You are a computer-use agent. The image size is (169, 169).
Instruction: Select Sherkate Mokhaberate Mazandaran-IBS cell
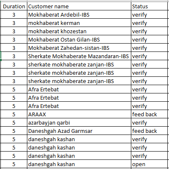[x=79, y=56]
